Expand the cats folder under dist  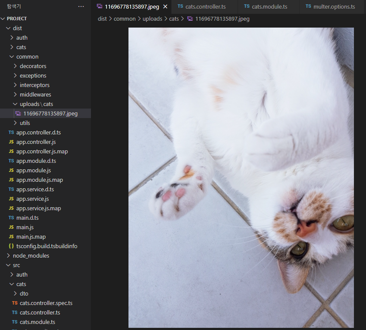tap(12, 47)
